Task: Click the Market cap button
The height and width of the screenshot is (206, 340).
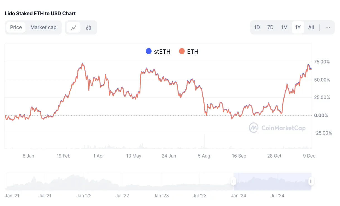Action: [x=43, y=27]
